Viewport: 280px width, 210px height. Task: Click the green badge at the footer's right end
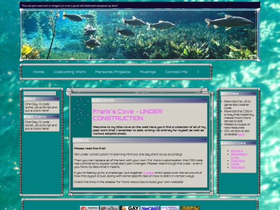click(190, 208)
